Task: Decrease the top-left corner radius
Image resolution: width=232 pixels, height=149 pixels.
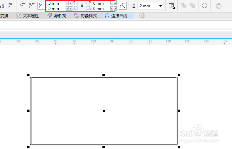Action: coord(67,3)
